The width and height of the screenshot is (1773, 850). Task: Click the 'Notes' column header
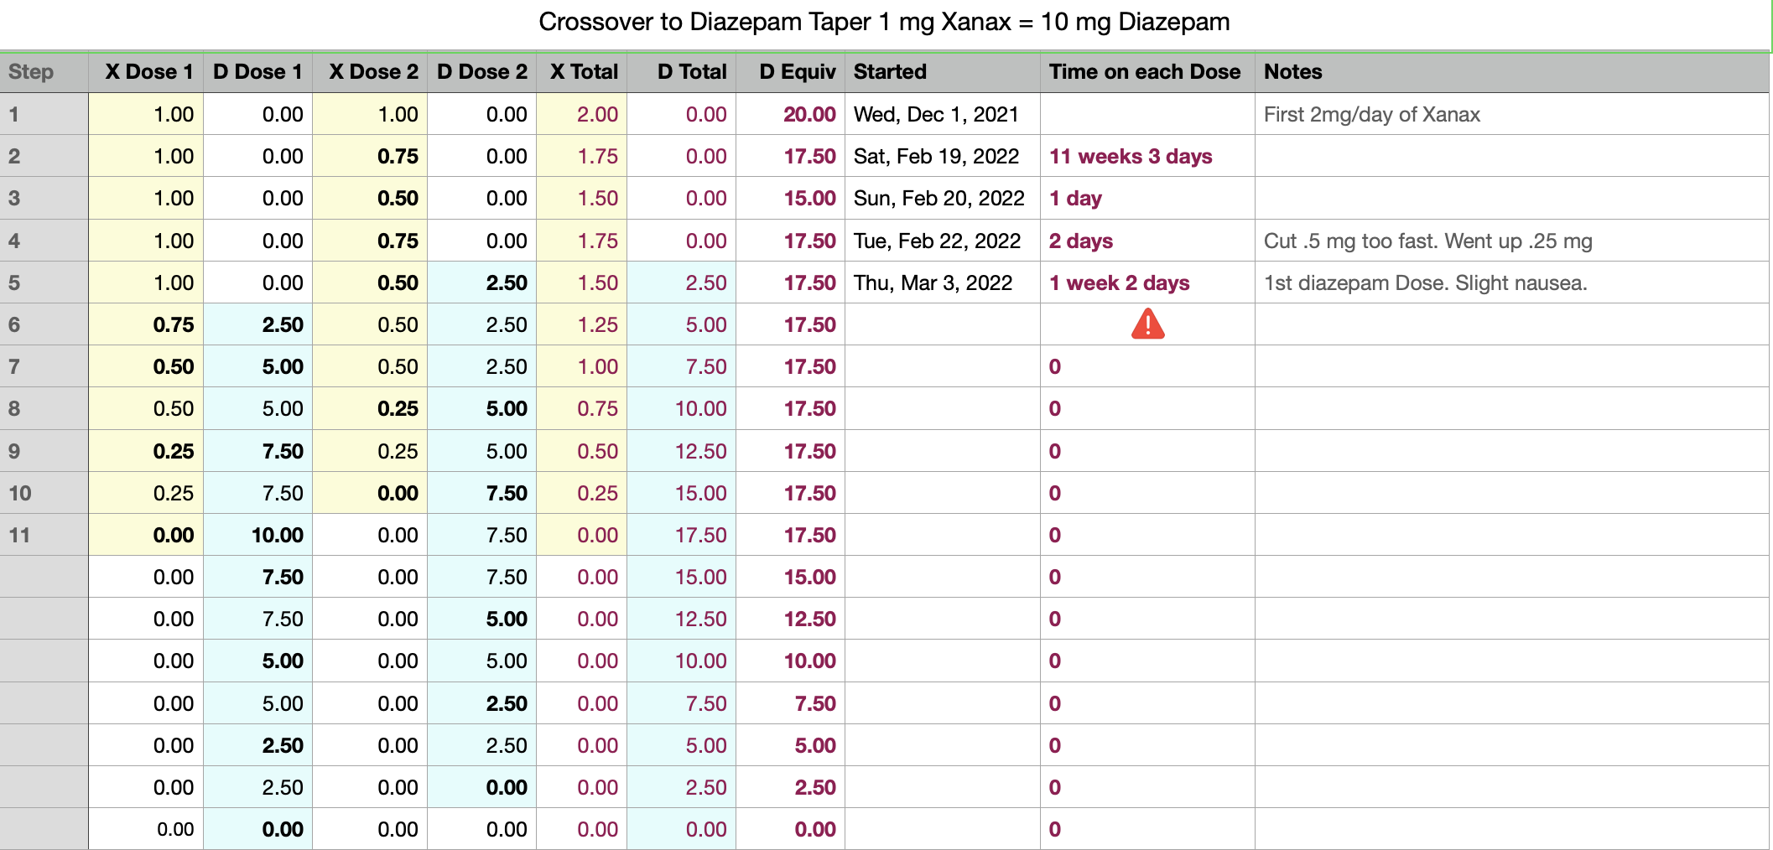[x=1512, y=72]
